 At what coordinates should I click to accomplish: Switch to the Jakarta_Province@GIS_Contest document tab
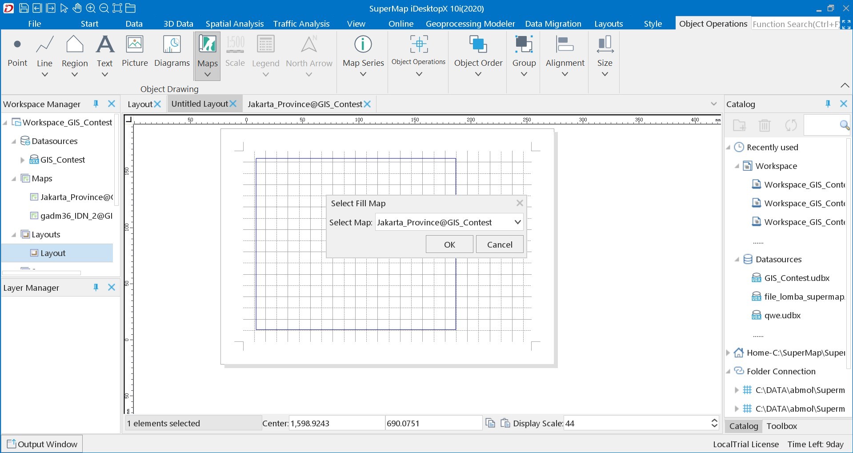pyautogui.click(x=305, y=104)
